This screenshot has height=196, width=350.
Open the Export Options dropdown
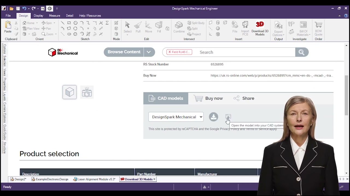[x=278, y=29]
